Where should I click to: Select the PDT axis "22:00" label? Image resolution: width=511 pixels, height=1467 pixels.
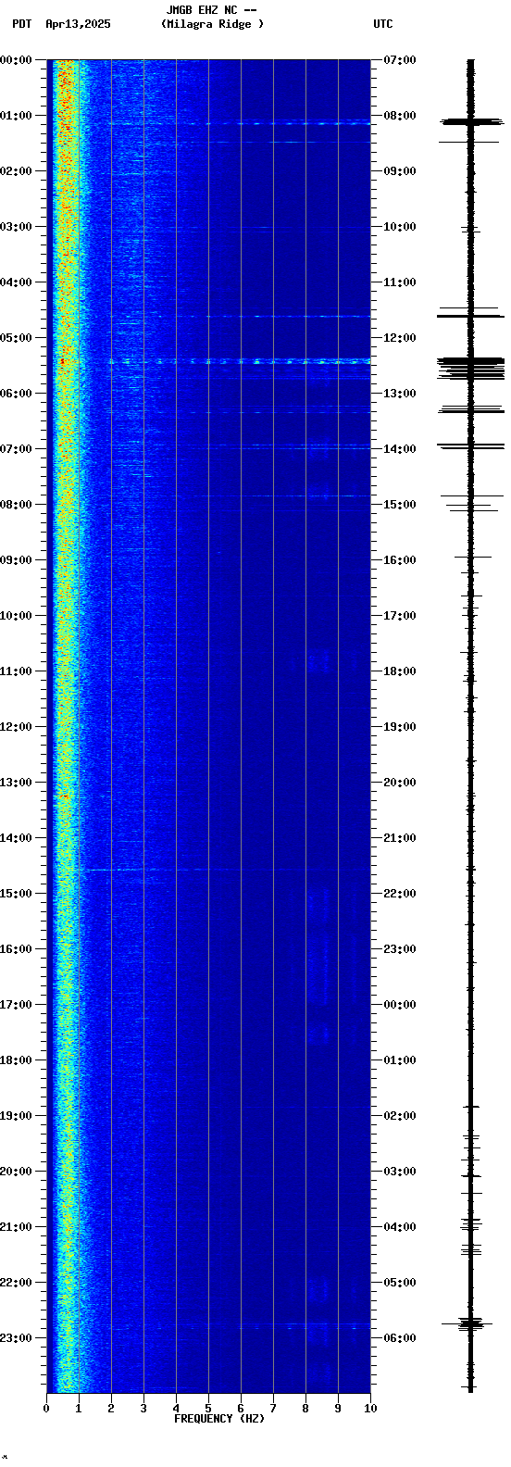click(16, 1283)
